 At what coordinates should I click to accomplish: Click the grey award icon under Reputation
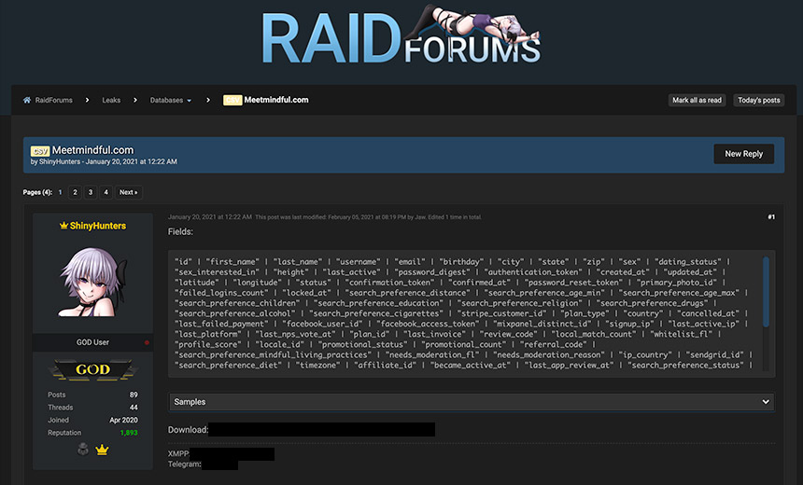click(84, 450)
